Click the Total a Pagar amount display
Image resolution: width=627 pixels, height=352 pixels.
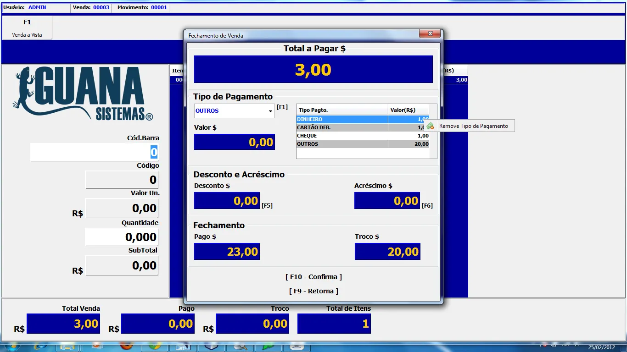313,69
